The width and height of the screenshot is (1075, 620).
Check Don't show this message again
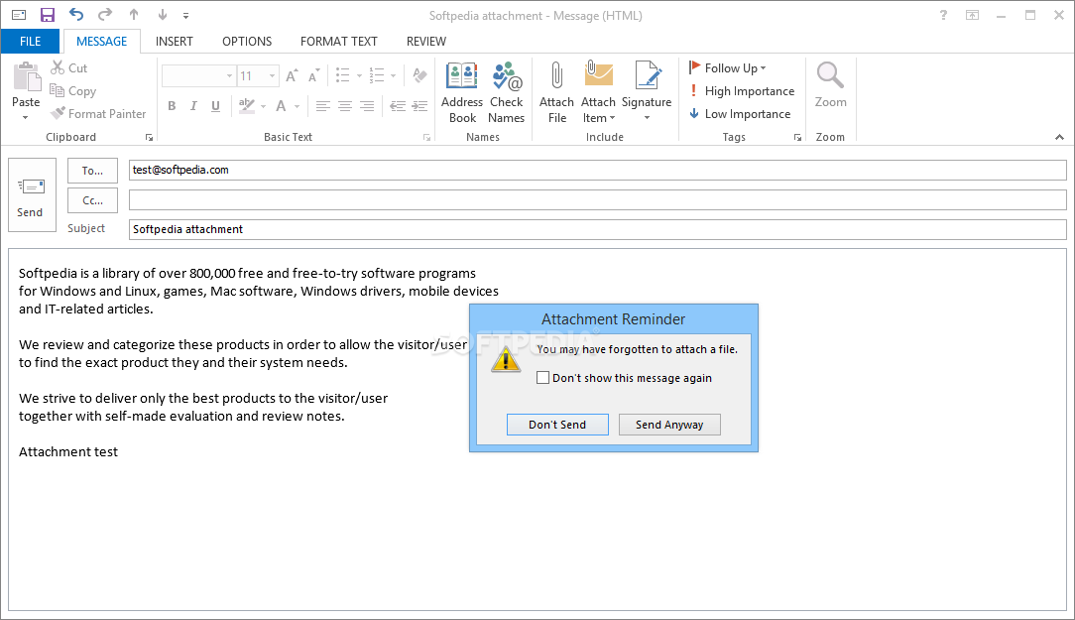click(543, 378)
